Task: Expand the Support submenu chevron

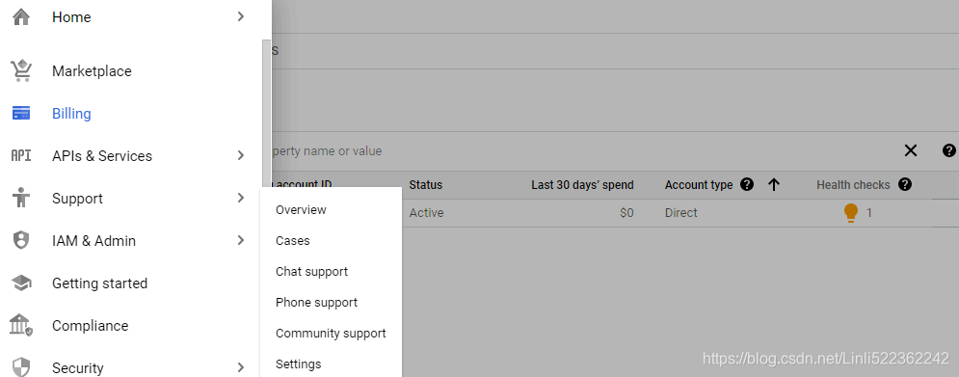Action: pos(241,198)
